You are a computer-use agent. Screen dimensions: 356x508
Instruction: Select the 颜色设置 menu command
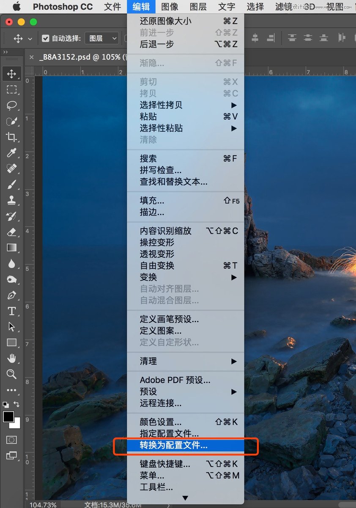tap(159, 422)
